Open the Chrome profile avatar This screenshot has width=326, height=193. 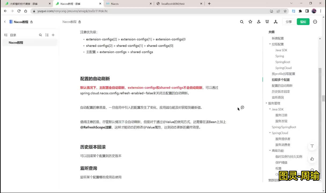[x=314, y=11]
